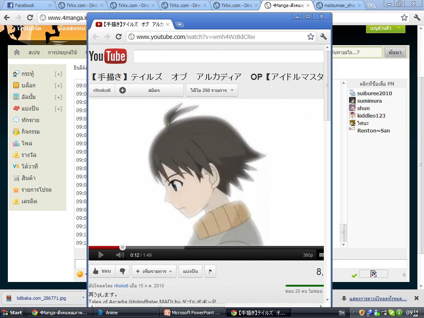
Task: Open the วิดีโอ 250 รายการ dropdown
Action: 212,90
